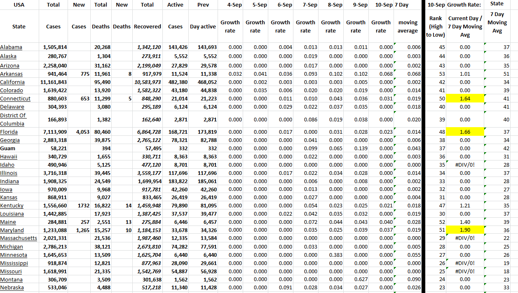Open the Connecticut state link
The image size is (518, 293).
tap(15, 99)
